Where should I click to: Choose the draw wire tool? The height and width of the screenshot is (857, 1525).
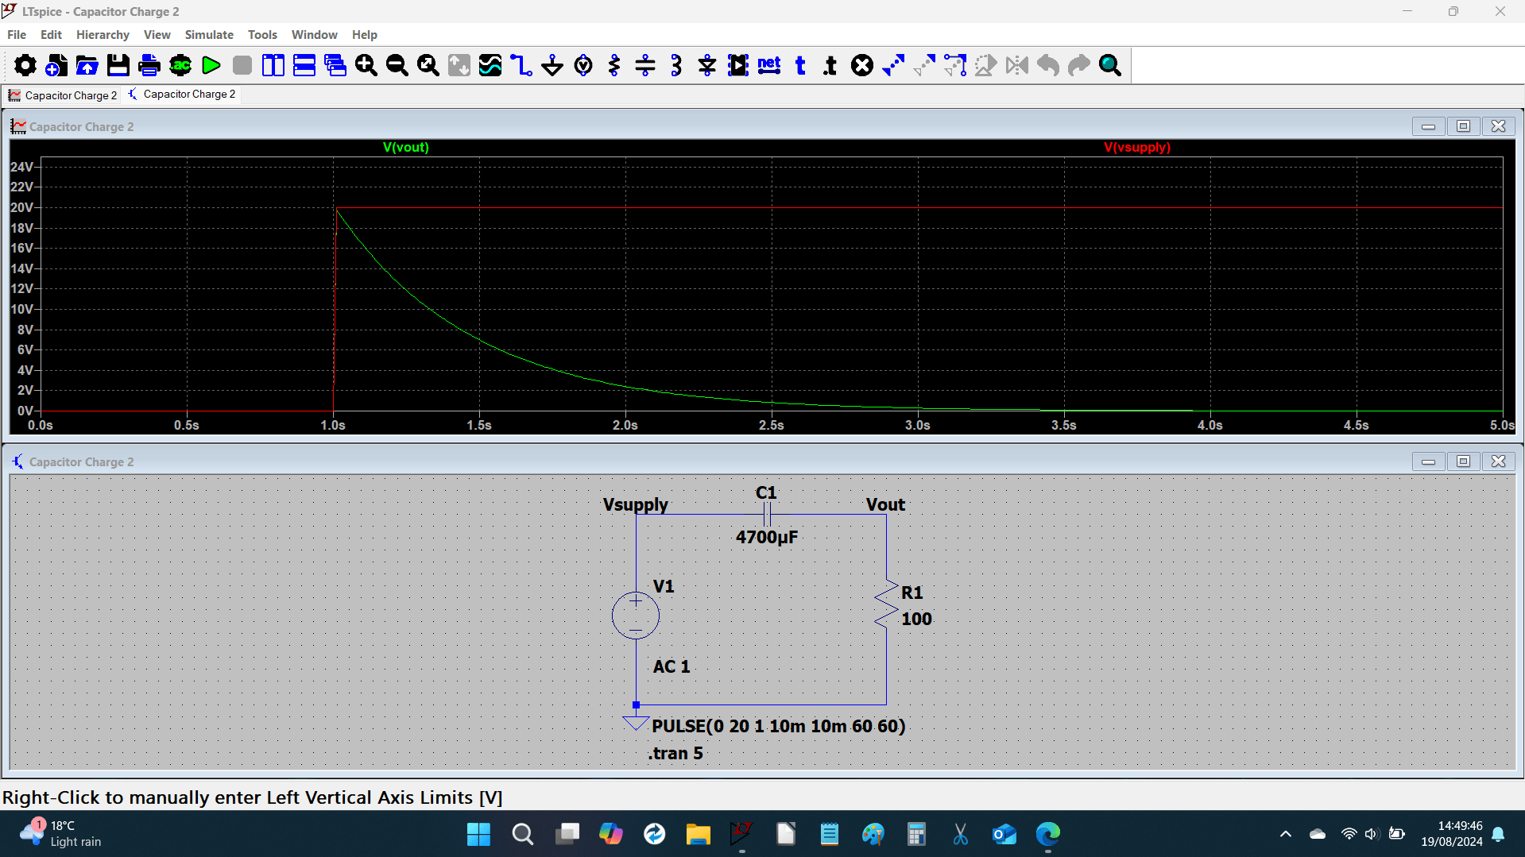[521, 65]
